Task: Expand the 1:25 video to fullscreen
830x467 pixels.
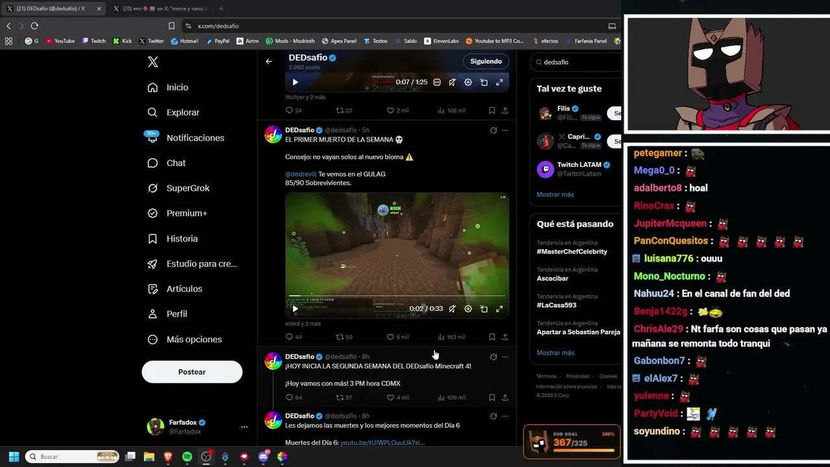Action: tap(499, 82)
